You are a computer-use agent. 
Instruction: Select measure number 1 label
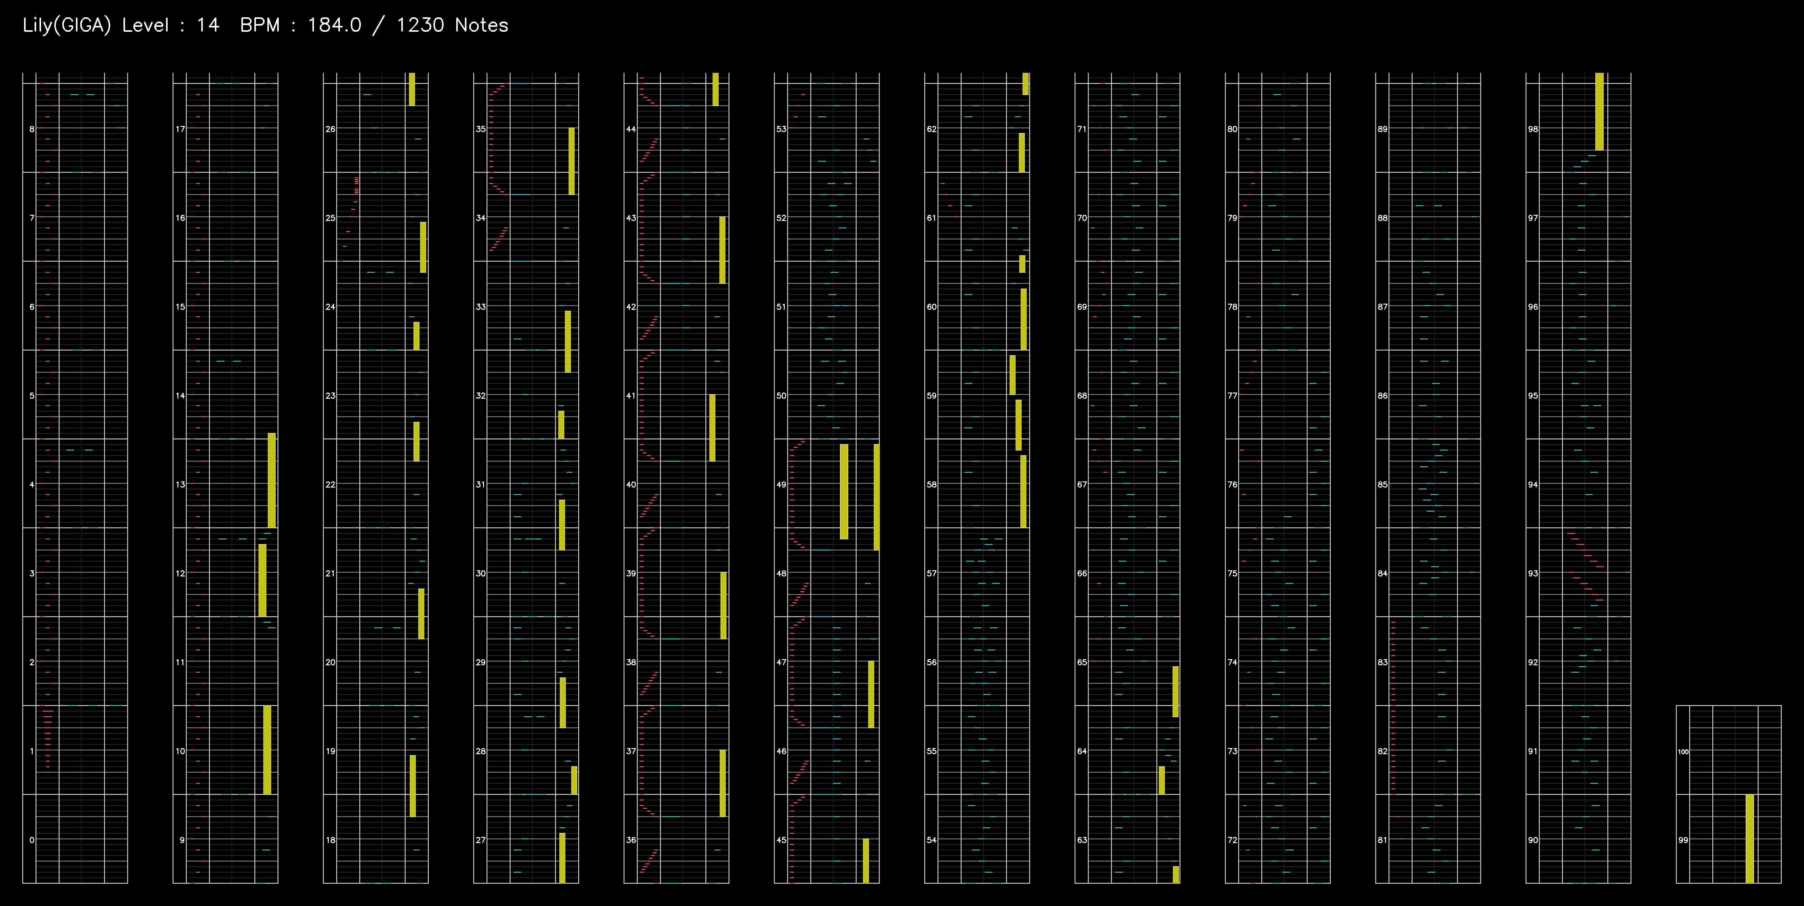[31, 750]
